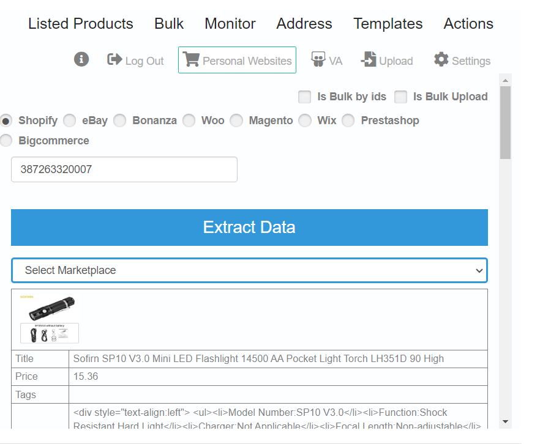
Task: Click the Upload label
Action: 396,61
